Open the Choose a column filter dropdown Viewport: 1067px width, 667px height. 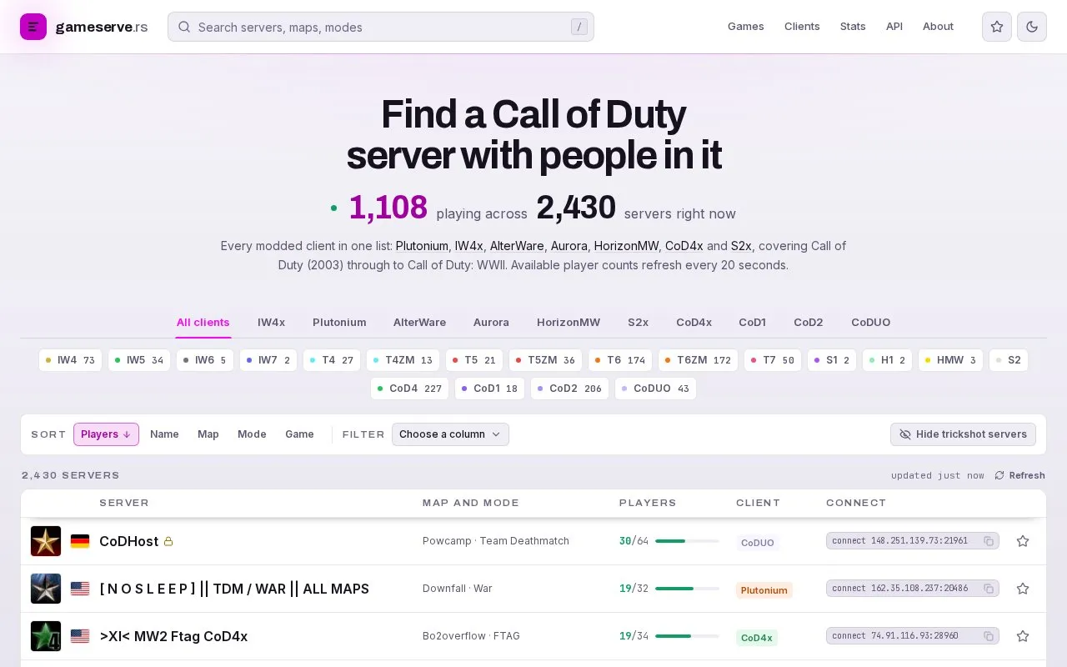tap(450, 434)
